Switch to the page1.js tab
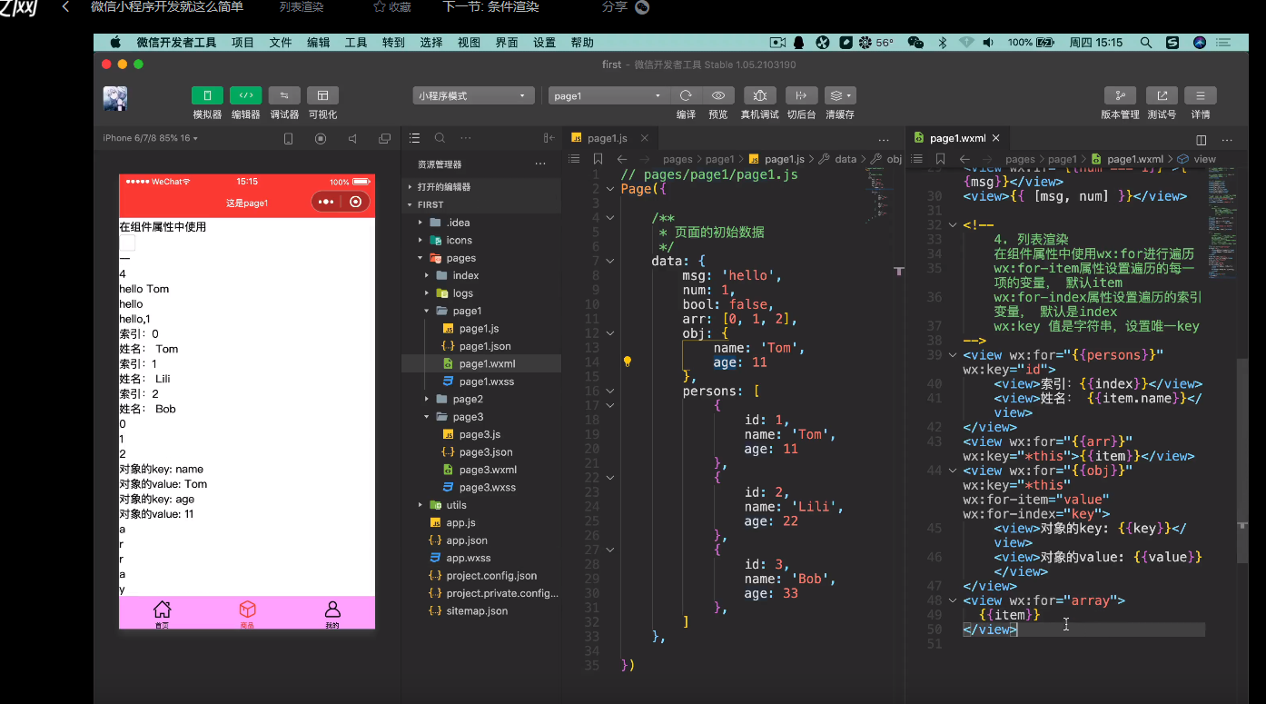 click(x=606, y=138)
